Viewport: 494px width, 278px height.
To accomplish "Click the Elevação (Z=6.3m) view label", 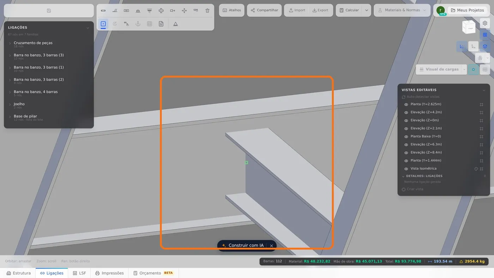I will (426, 145).
